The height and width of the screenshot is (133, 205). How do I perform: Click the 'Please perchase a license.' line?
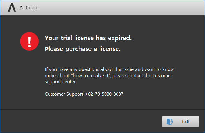tap(83, 49)
